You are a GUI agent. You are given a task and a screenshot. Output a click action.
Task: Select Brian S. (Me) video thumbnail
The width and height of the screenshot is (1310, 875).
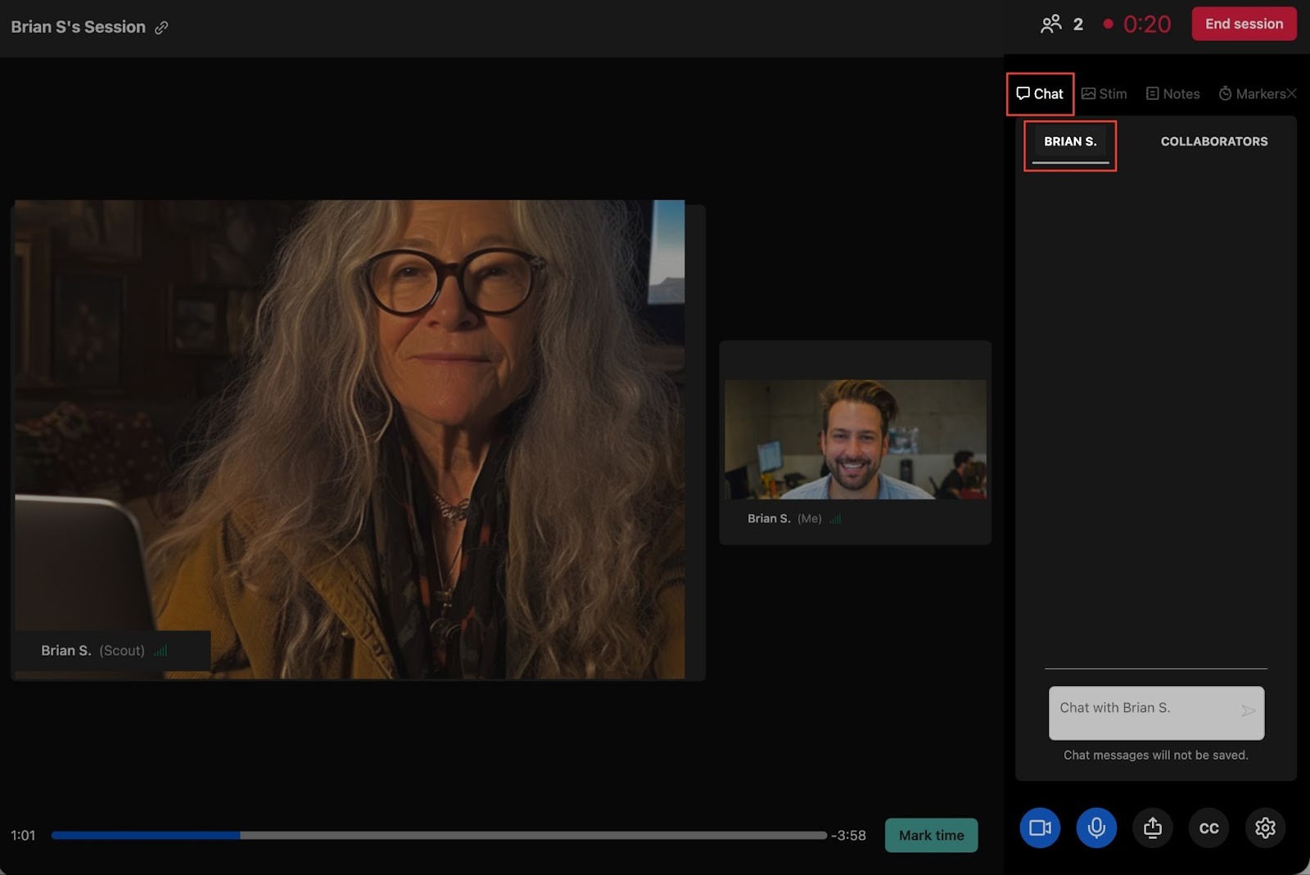[x=855, y=440]
